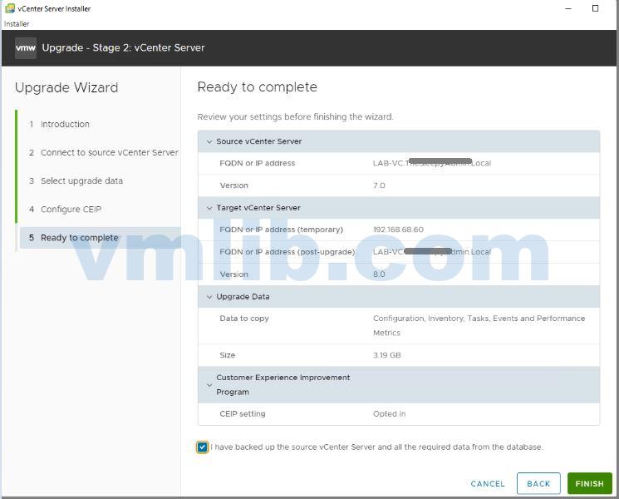
Task: Open the Installer menu
Action: click(17, 24)
